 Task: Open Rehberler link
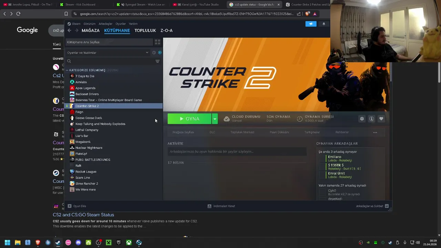tap(342, 132)
